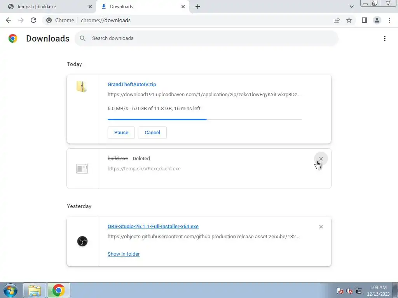Open the Chrome three-dot browser menu
This screenshot has height=298, width=398.
389,20
